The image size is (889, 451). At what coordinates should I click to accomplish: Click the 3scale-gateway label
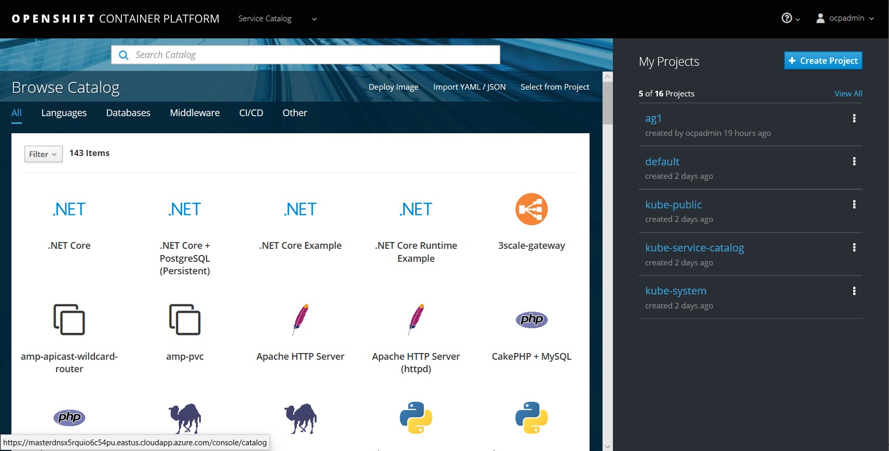tap(531, 246)
